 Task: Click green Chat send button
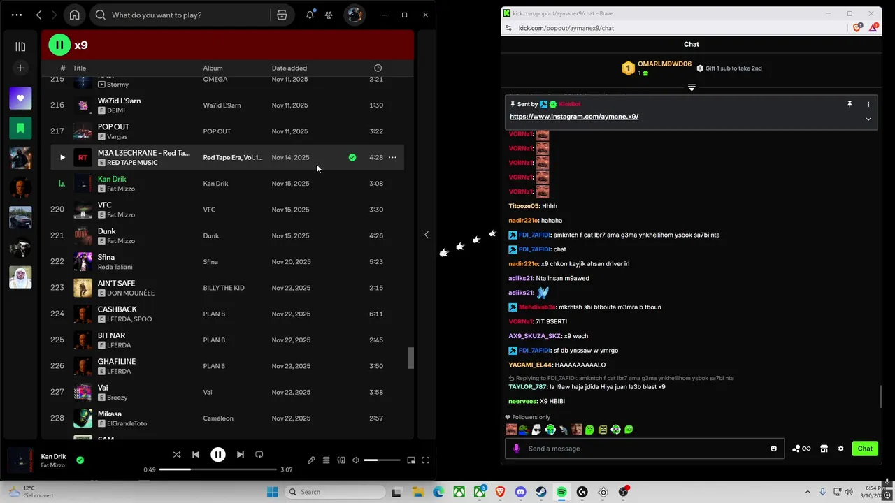point(865,449)
